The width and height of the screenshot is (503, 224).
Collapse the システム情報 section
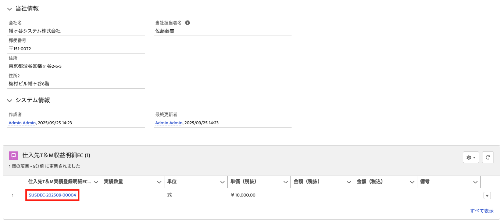click(x=10, y=100)
